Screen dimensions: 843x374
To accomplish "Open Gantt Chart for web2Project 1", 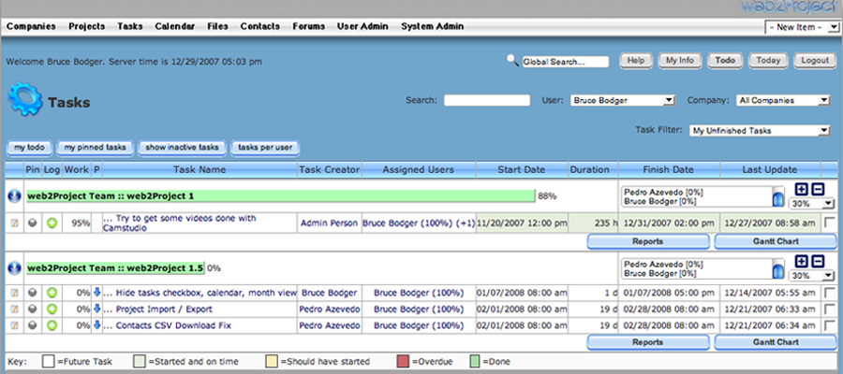I will coord(776,241).
